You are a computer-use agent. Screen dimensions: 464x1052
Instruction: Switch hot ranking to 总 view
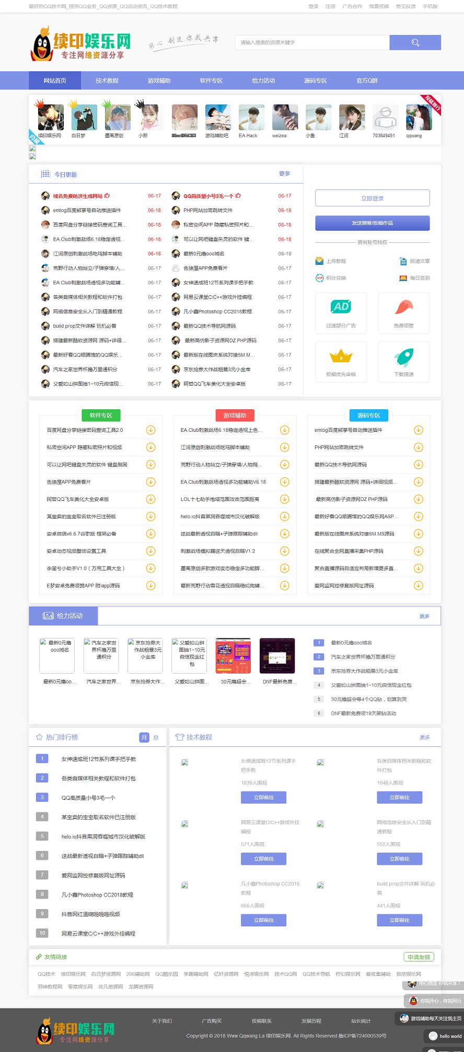click(156, 737)
